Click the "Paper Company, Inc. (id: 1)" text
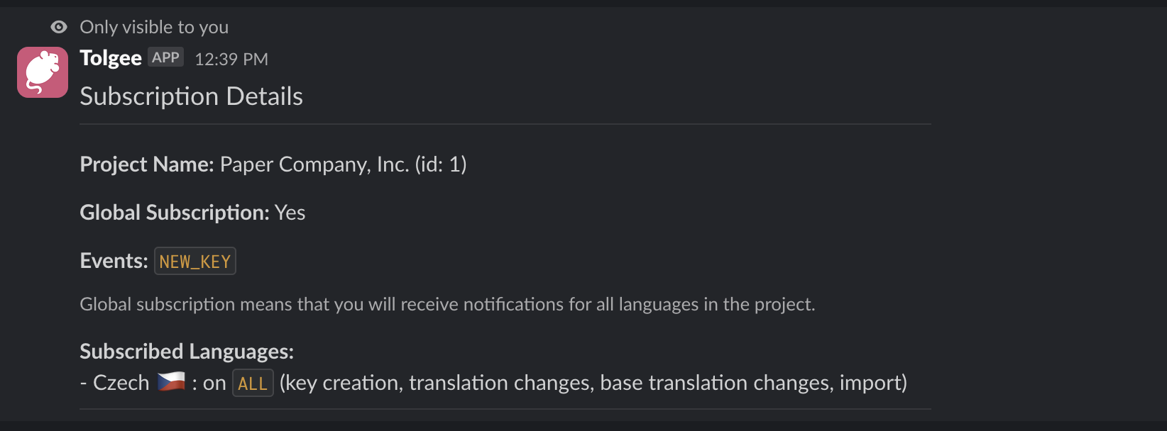This screenshot has width=1167, height=431. tap(343, 164)
